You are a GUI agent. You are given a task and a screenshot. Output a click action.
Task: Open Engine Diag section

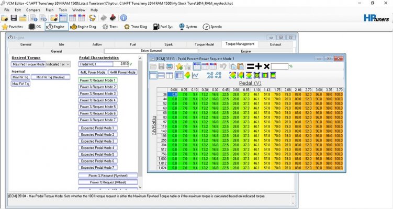click(x=83, y=27)
